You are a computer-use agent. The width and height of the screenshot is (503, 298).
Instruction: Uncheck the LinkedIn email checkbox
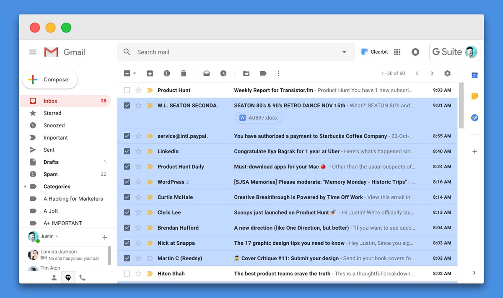(x=127, y=151)
